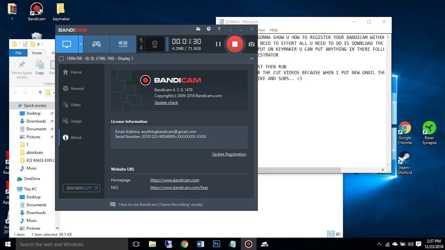Open Word from the taskbar

coord(200,244)
